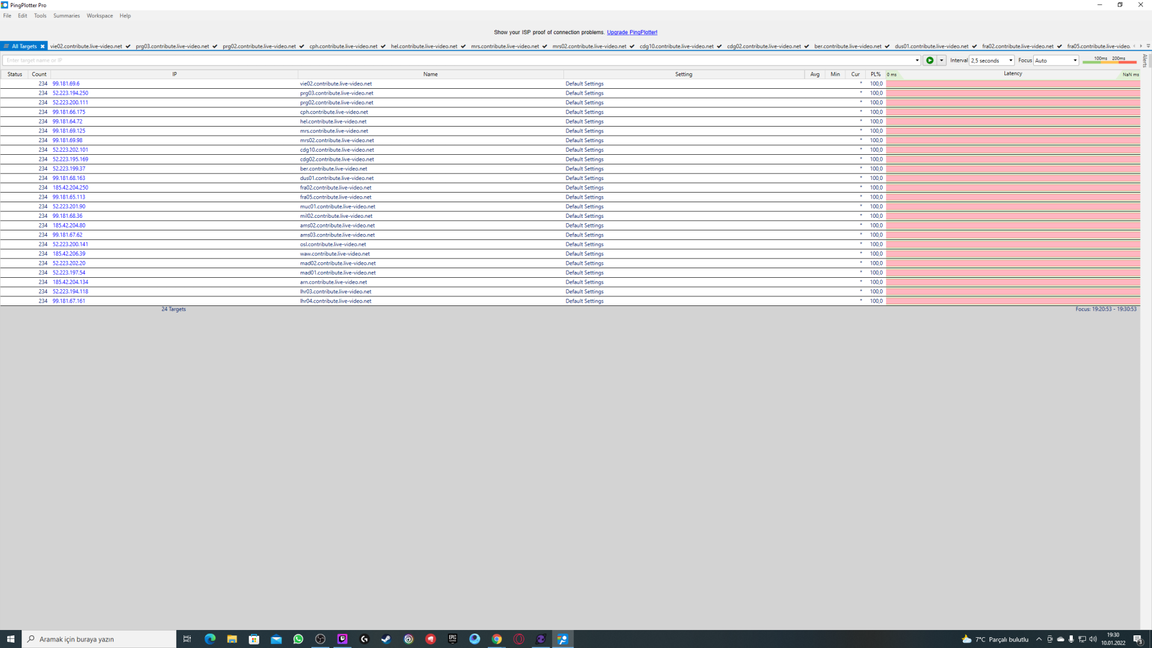1152x648 pixels.
Task: Start tracing with the green play button
Action: pyautogui.click(x=929, y=61)
